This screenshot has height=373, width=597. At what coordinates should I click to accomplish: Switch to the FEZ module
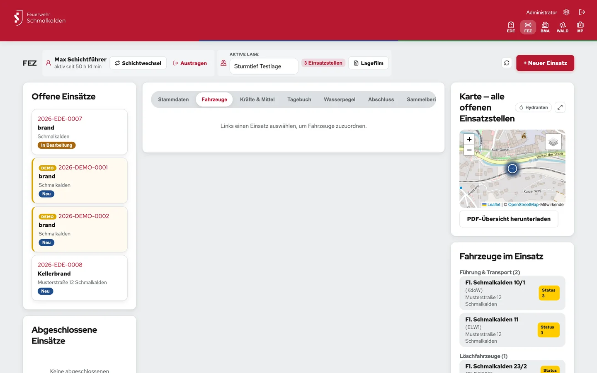click(x=528, y=27)
